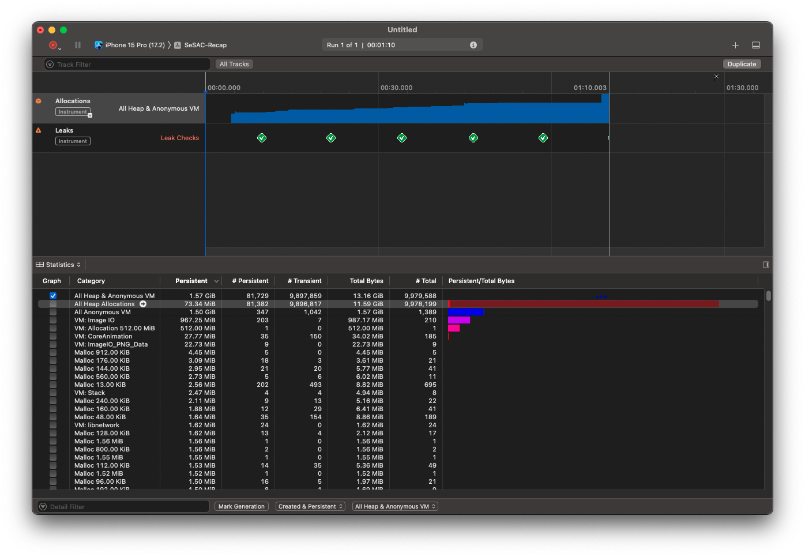Image resolution: width=805 pixels, height=557 pixels.
Task: Open the Statistics detail view selector
Action: click(x=59, y=265)
